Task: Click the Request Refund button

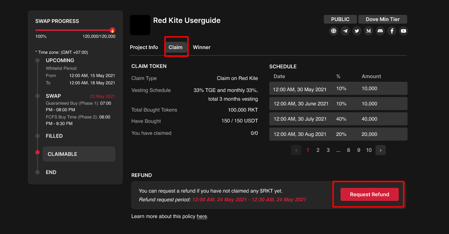Action: pyautogui.click(x=370, y=194)
